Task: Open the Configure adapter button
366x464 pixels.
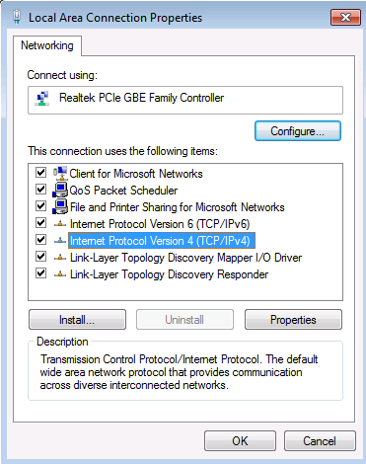Action: 298,131
